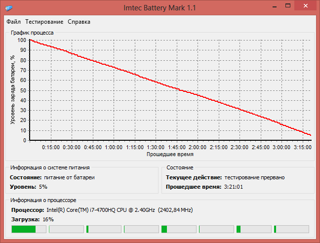Image resolution: width=320 pixels, height=243 pixels.
Task: Click the 'Прошедшее время' axis title
Action: (170, 154)
